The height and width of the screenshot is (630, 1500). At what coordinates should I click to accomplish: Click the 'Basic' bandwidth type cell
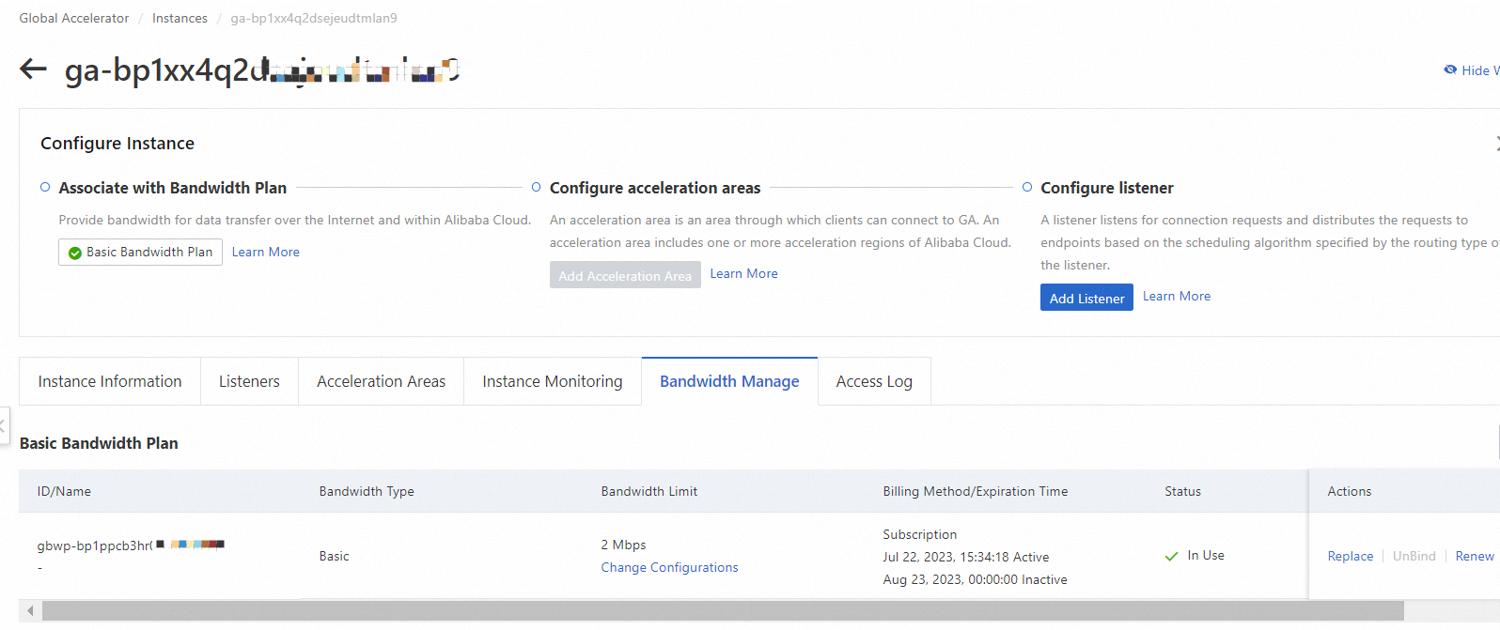point(334,556)
